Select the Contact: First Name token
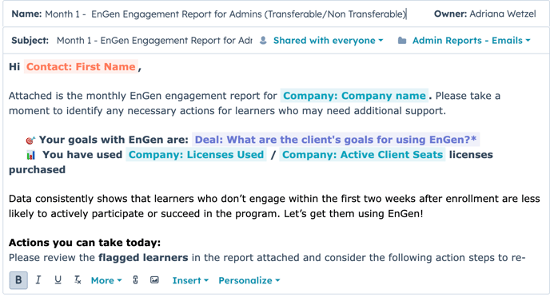The image size is (550, 297). (81, 66)
